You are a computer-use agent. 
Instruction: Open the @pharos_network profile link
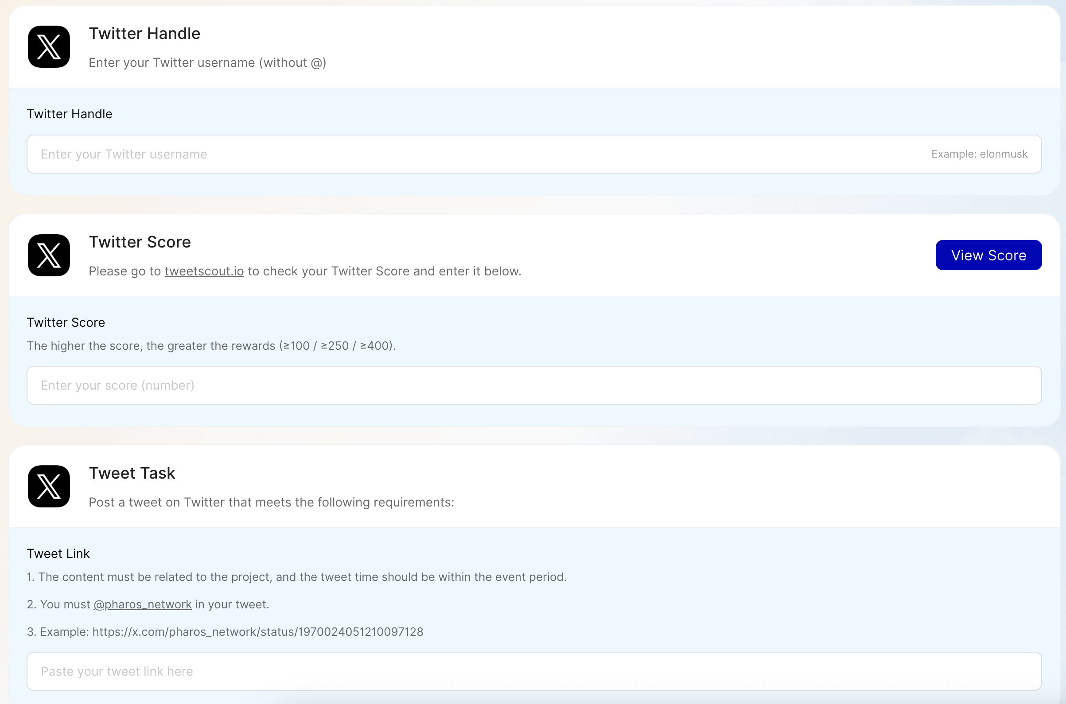coord(142,604)
